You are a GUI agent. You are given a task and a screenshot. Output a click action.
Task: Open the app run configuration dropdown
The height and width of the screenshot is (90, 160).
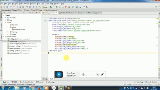coord(45,7)
